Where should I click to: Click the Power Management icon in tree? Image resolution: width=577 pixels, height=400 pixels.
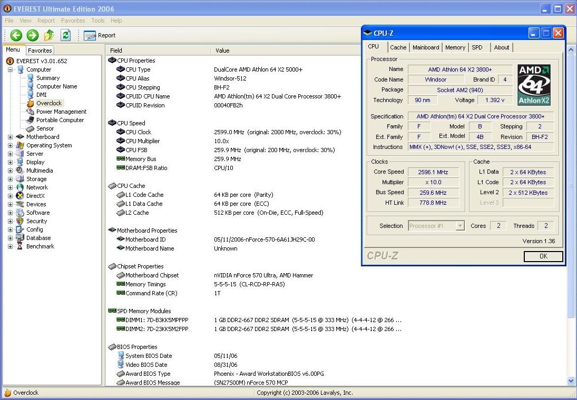tap(30, 112)
